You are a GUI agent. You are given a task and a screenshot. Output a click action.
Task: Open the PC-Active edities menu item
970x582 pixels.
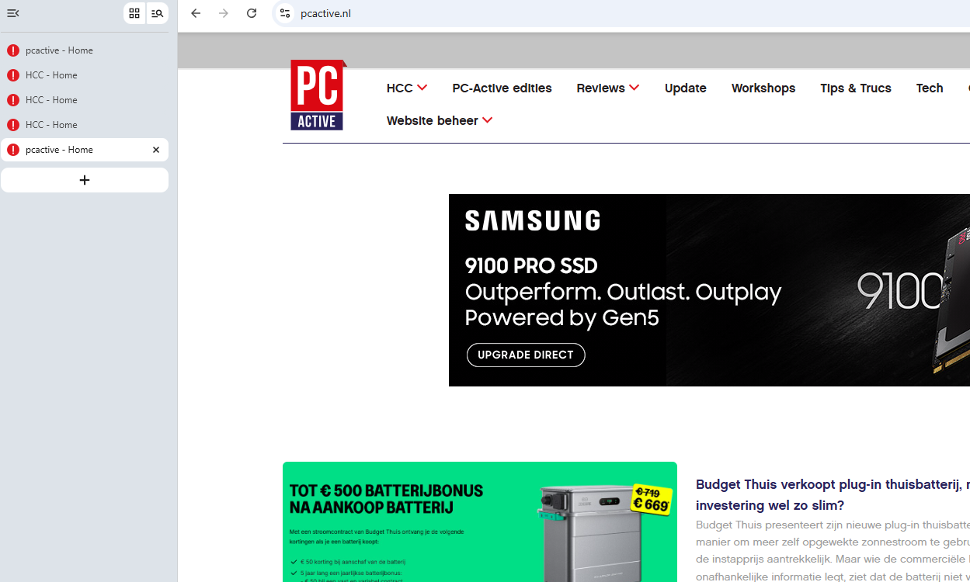502,88
